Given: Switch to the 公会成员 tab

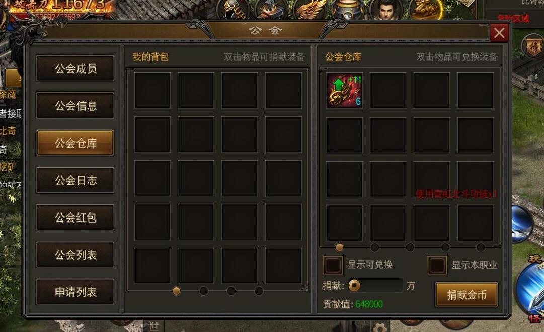Looking at the screenshot, I should tap(75, 68).
